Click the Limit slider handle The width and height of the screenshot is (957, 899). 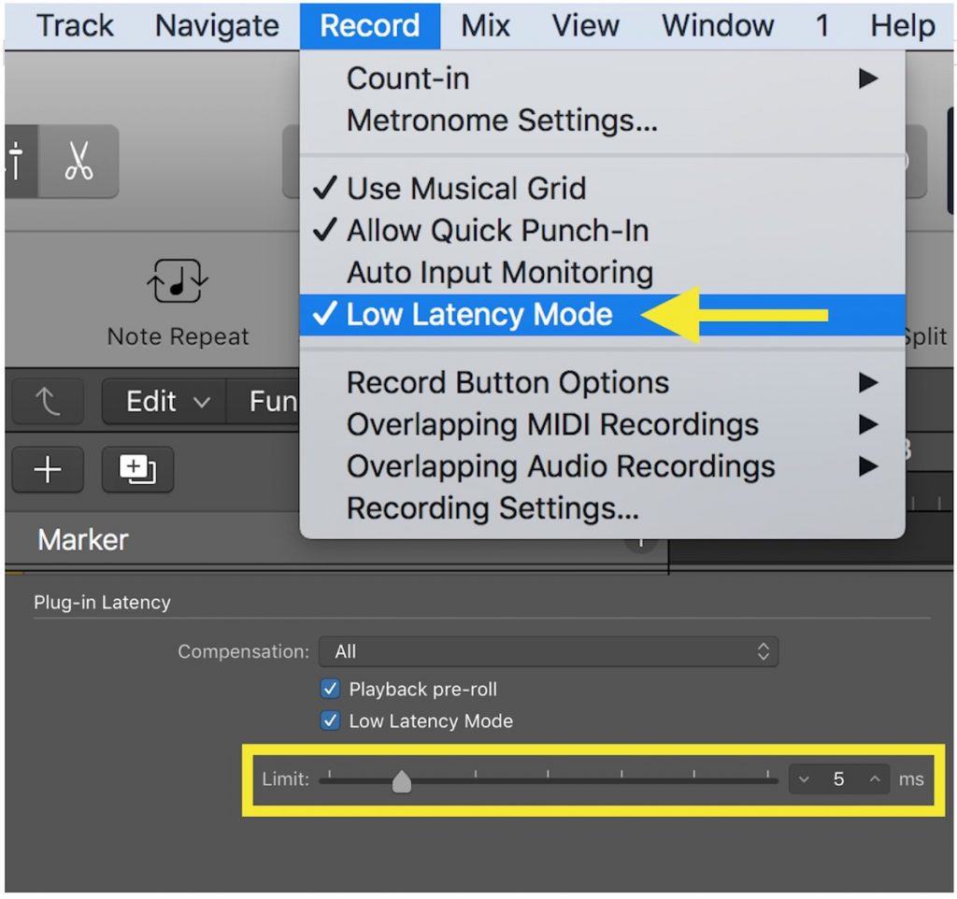click(402, 781)
